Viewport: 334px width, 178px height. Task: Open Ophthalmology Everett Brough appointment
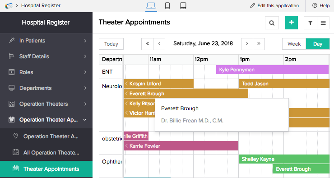coord(301,169)
